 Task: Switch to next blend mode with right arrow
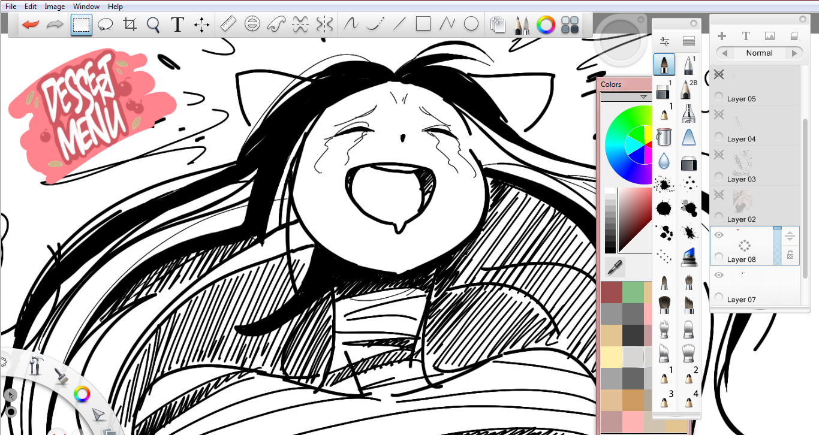pos(795,53)
